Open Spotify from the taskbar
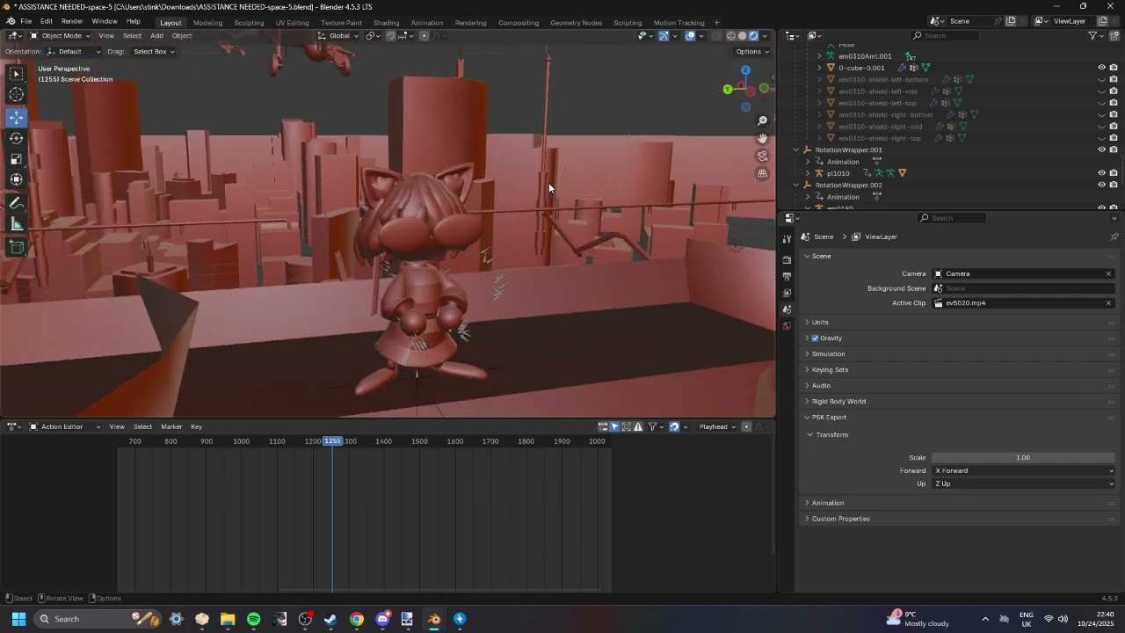The width and height of the screenshot is (1125, 633). tap(254, 619)
